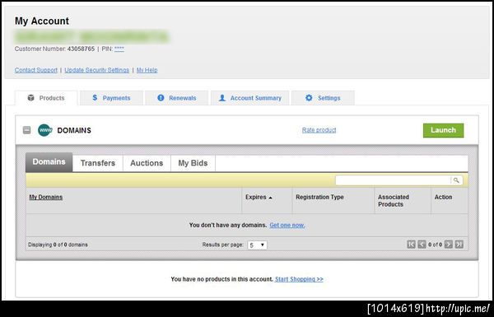Open the Results per page dropdown
Viewport: 494px width, 317px height.
[257, 245]
